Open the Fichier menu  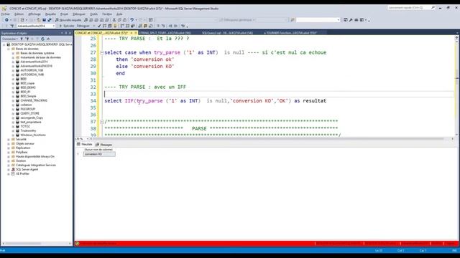coord(5,14)
